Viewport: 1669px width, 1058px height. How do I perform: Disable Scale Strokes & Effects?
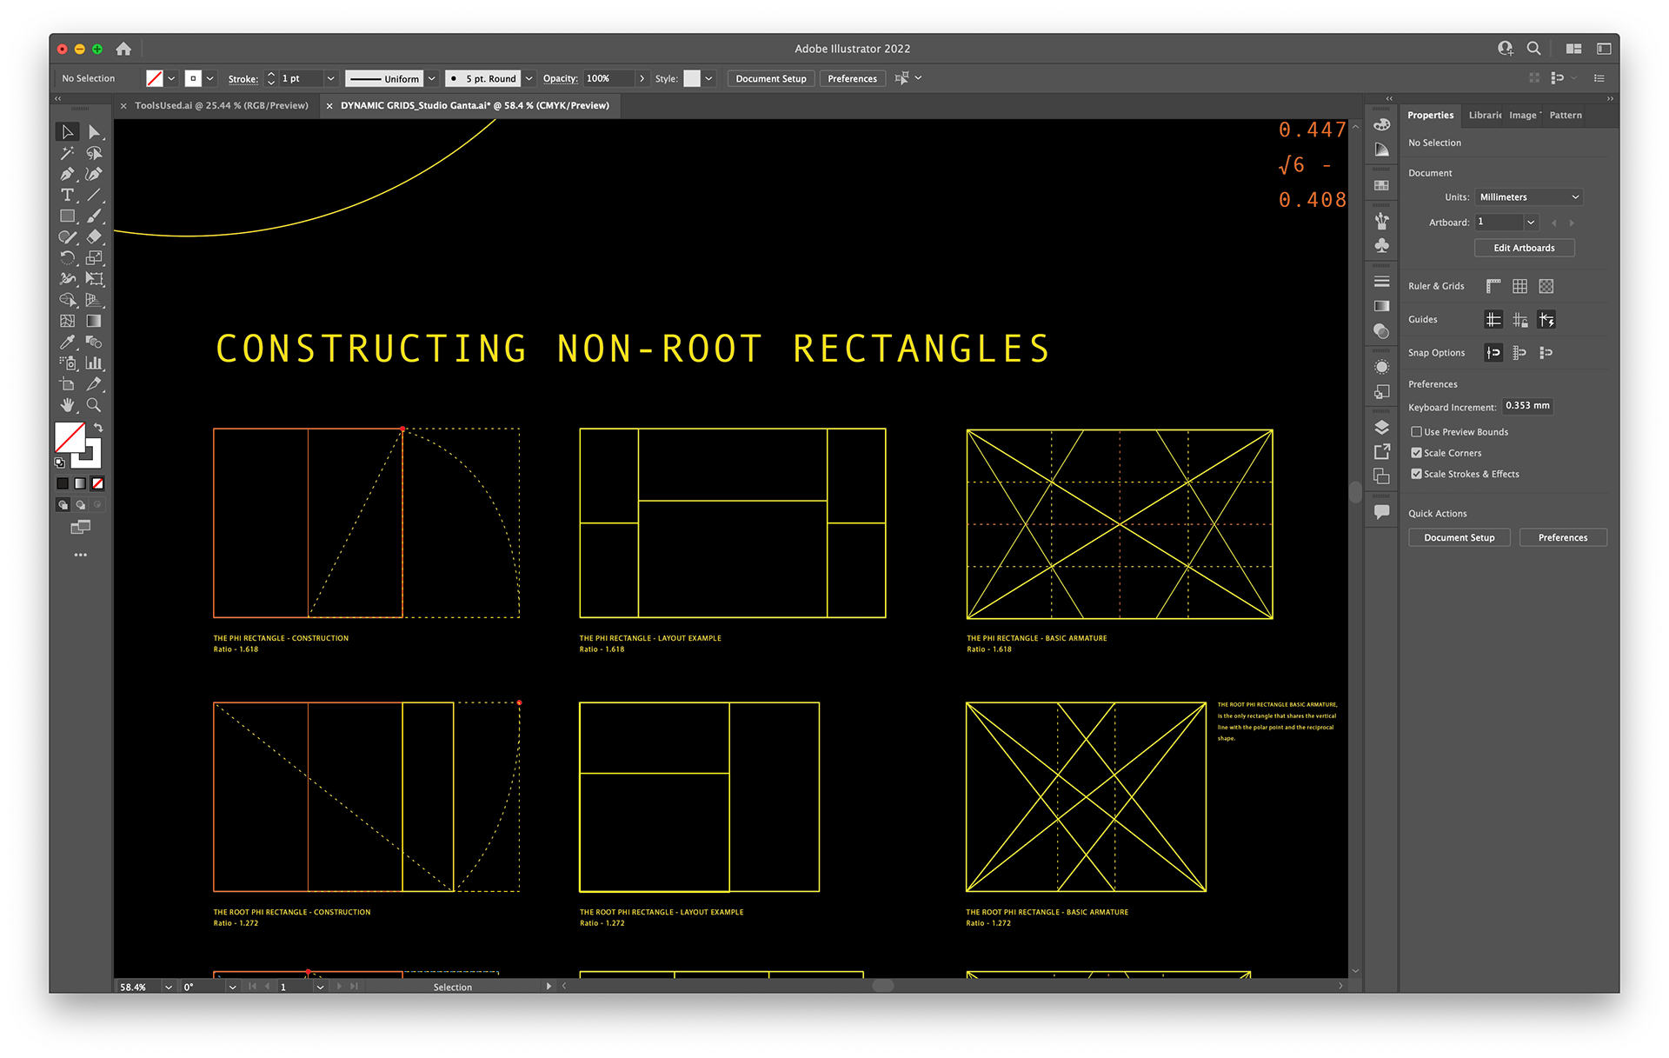pyautogui.click(x=1416, y=474)
